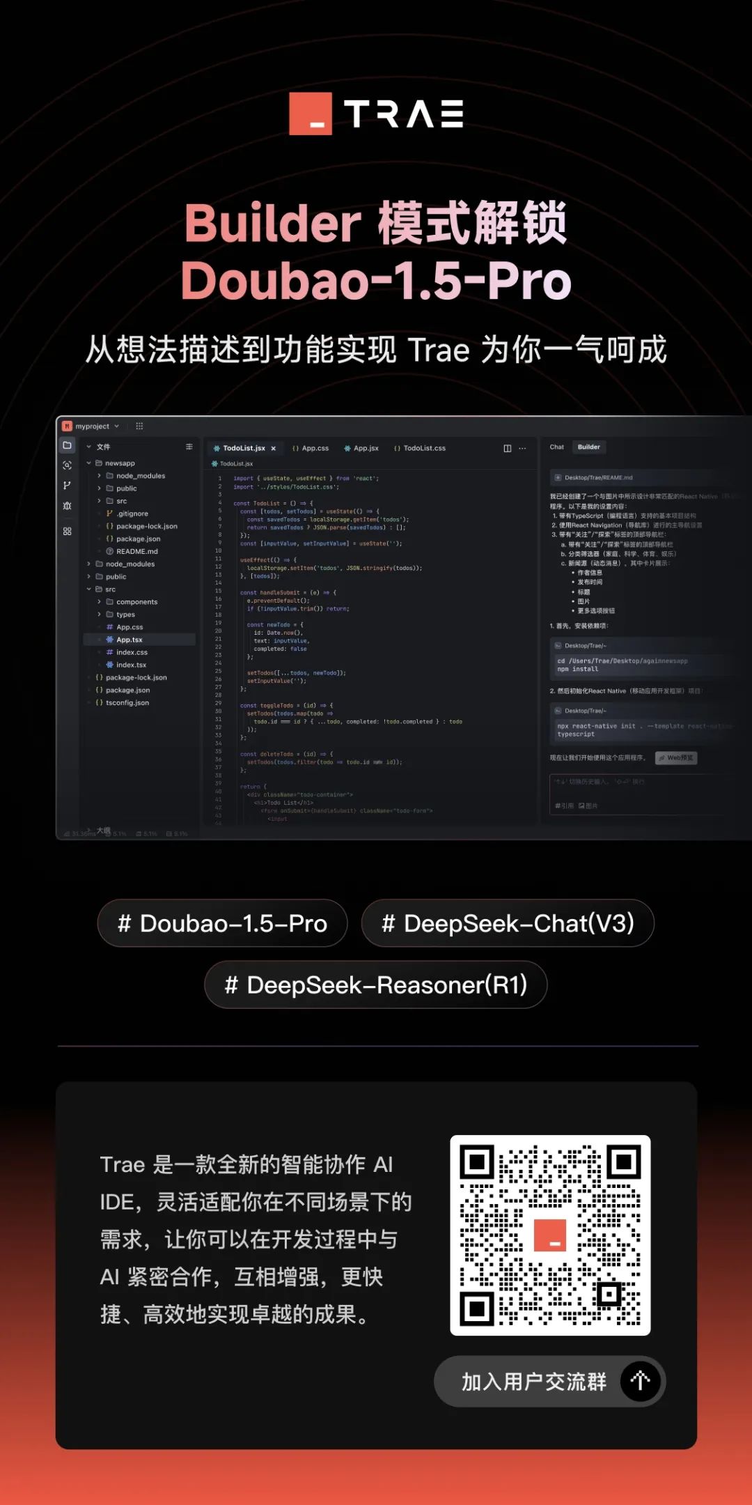Screen dimensions: 752x1505
Task: Select the Builder tab
Action: [589, 447]
